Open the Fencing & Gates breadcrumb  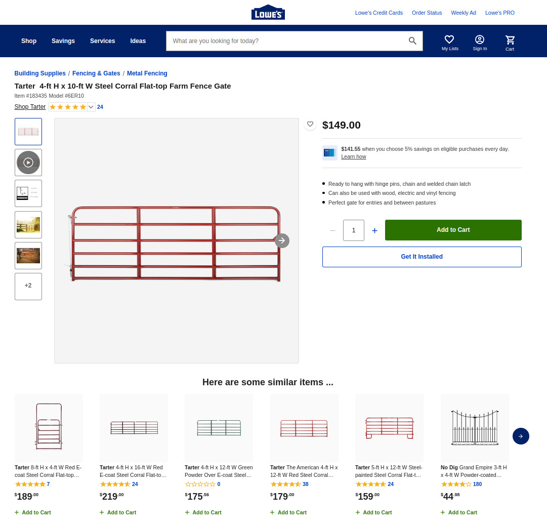click(96, 73)
